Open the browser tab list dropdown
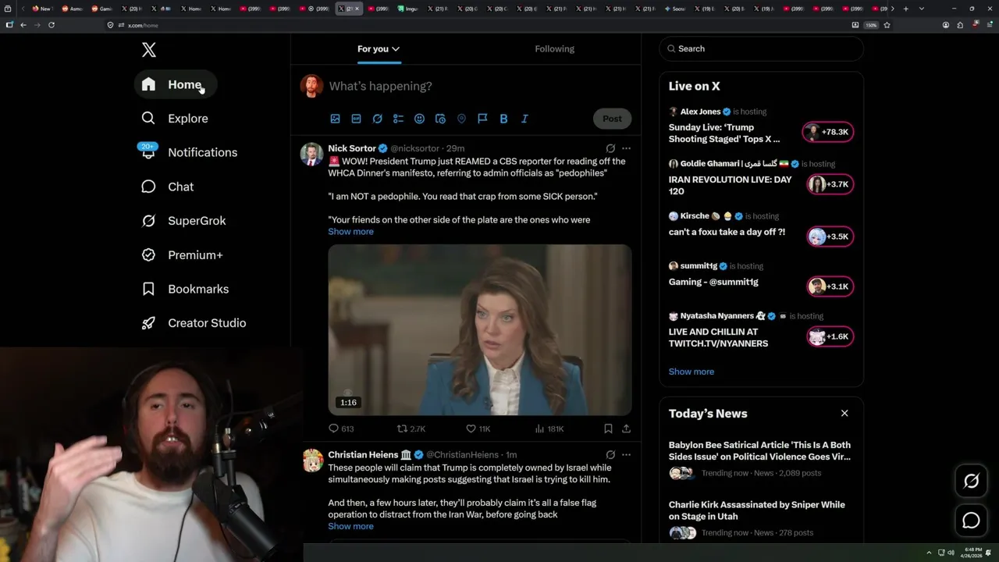 [922, 9]
